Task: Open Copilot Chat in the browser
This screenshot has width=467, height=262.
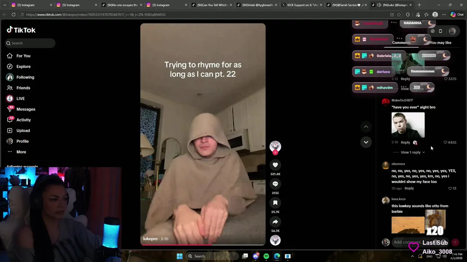Action: [457, 15]
